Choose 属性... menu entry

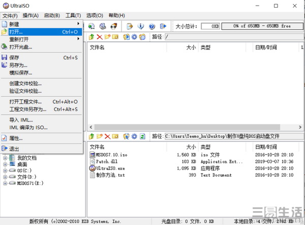point(42,138)
